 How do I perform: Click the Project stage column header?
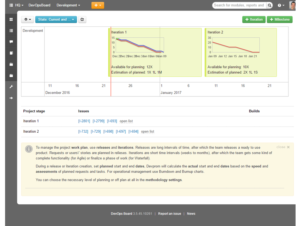34,111
